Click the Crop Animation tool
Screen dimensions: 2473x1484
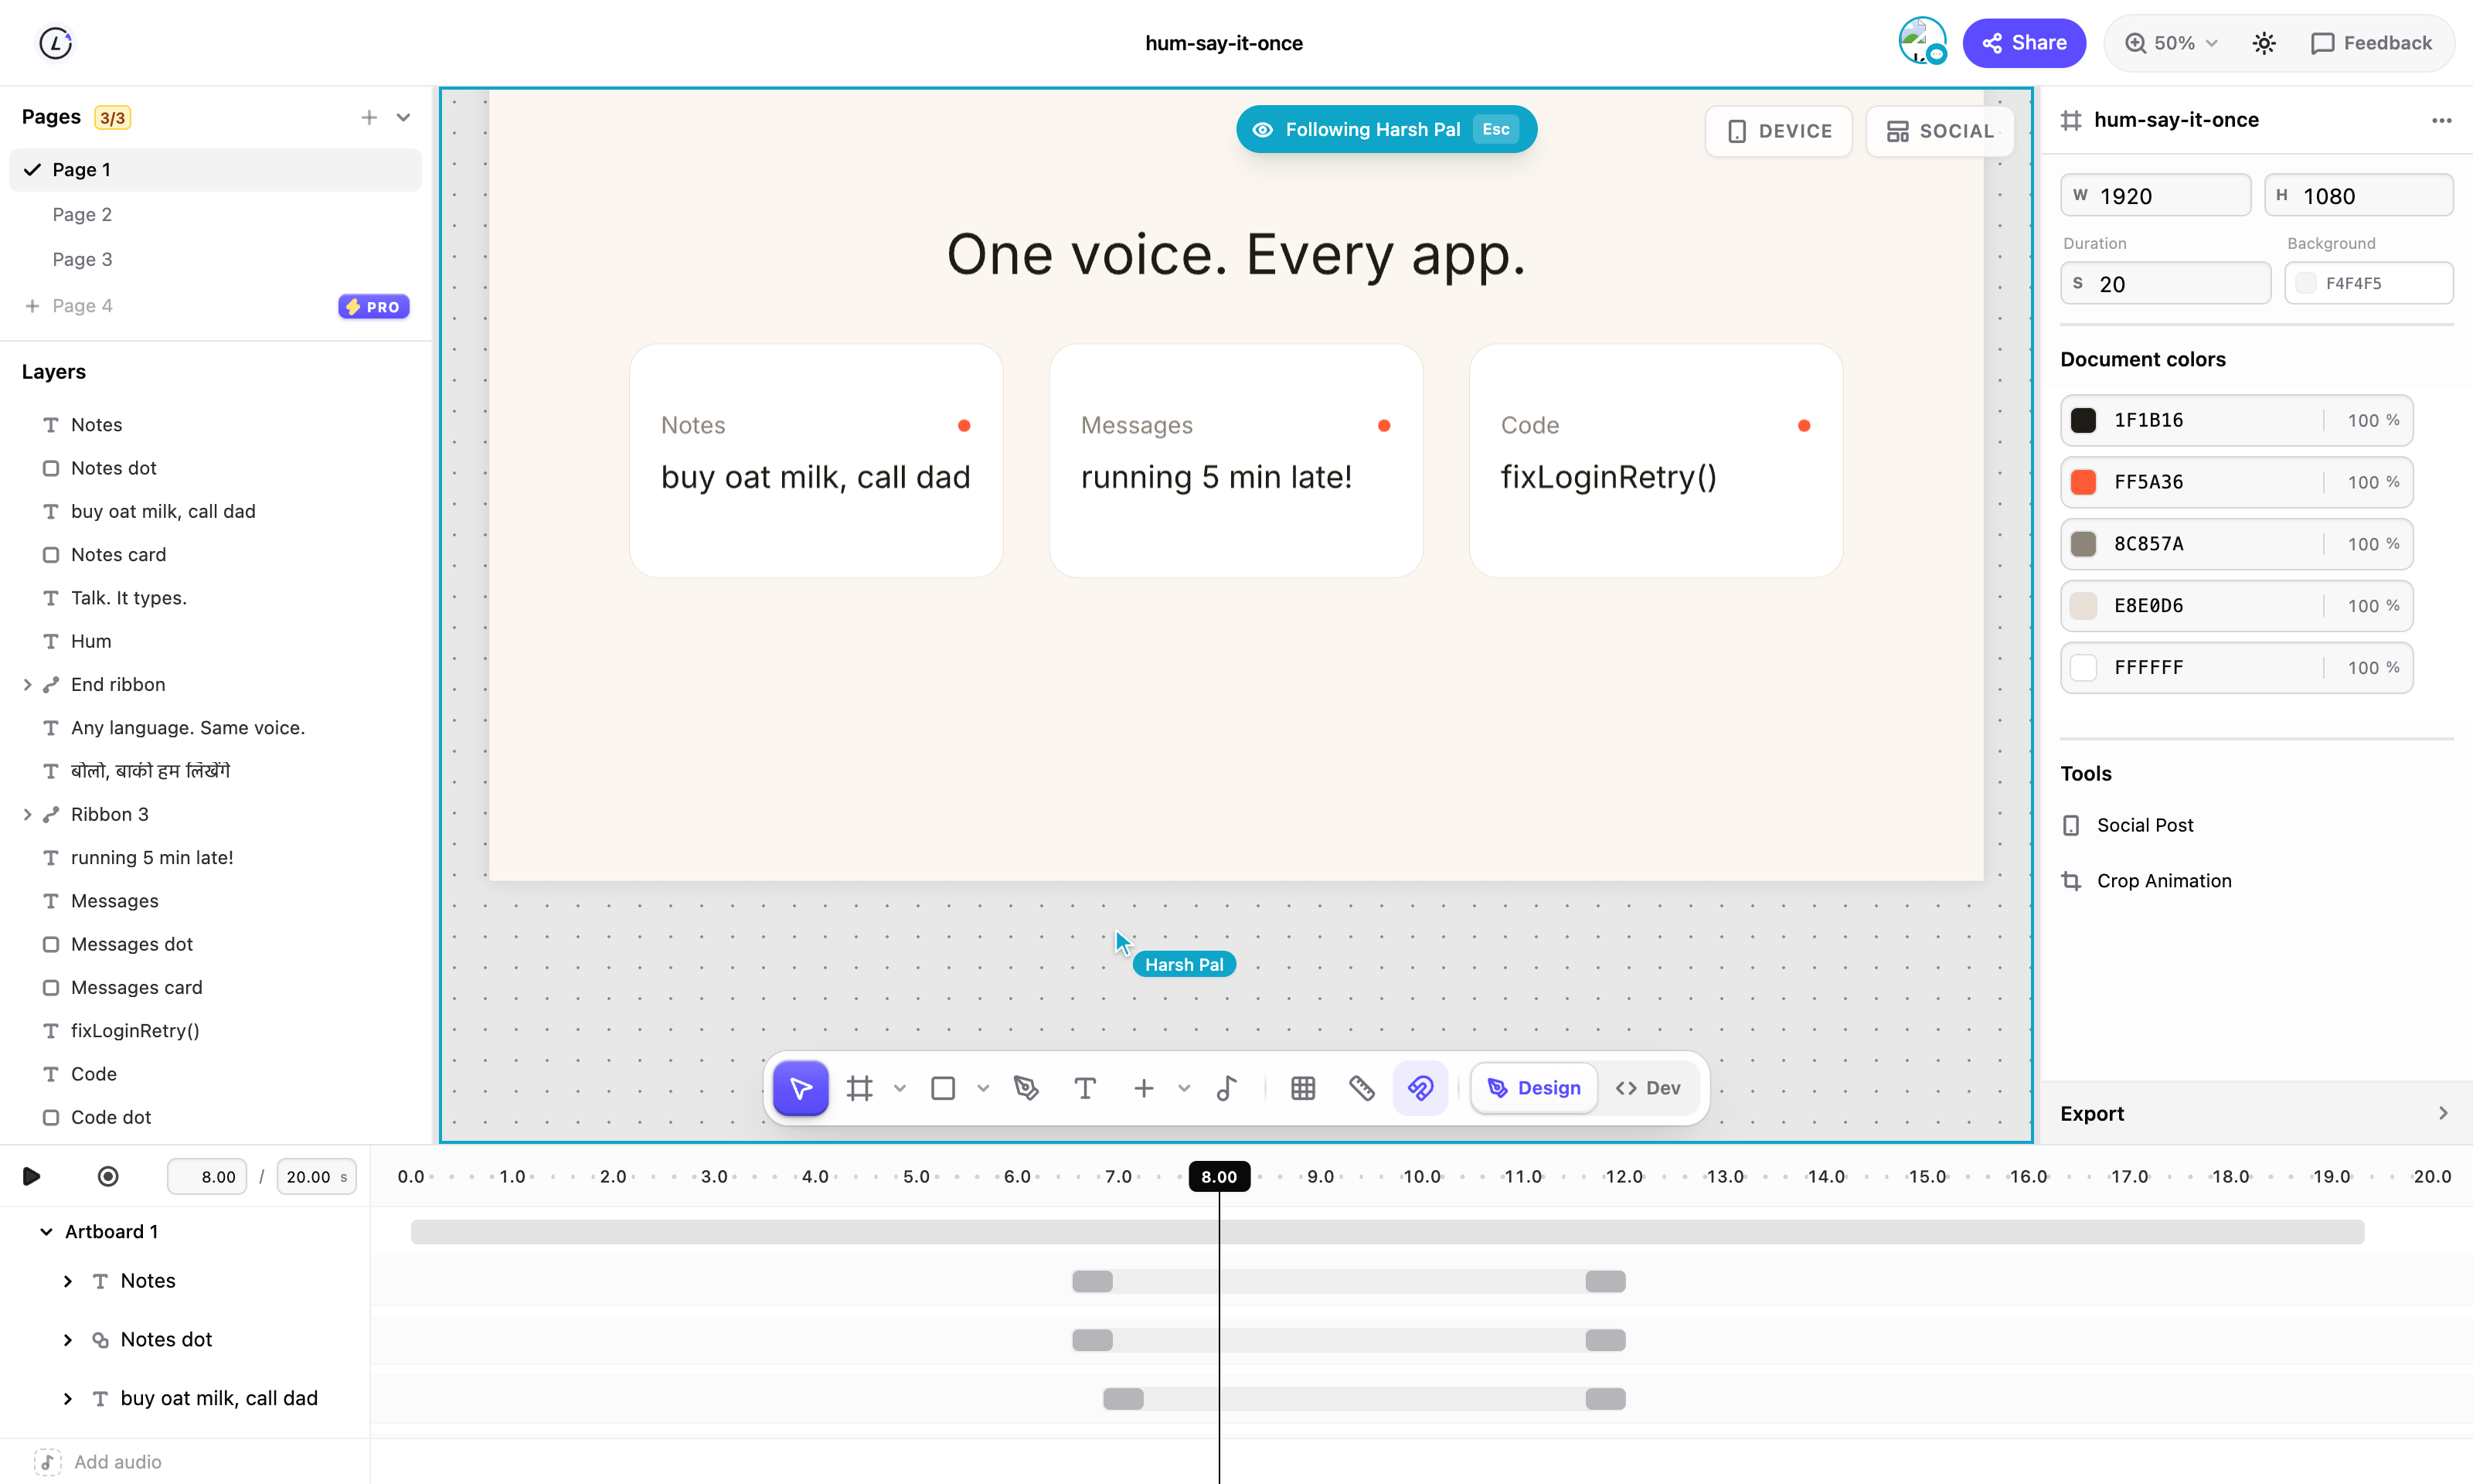point(2146,881)
